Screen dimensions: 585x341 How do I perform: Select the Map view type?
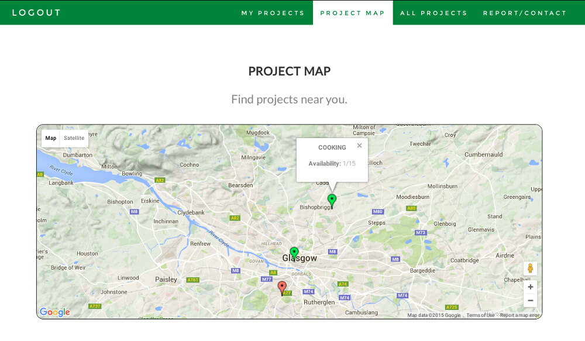coord(51,138)
